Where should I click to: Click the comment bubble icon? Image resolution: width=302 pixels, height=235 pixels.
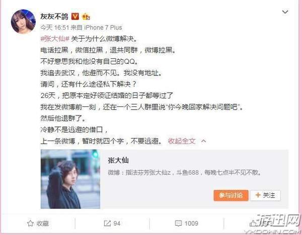[178, 223]
